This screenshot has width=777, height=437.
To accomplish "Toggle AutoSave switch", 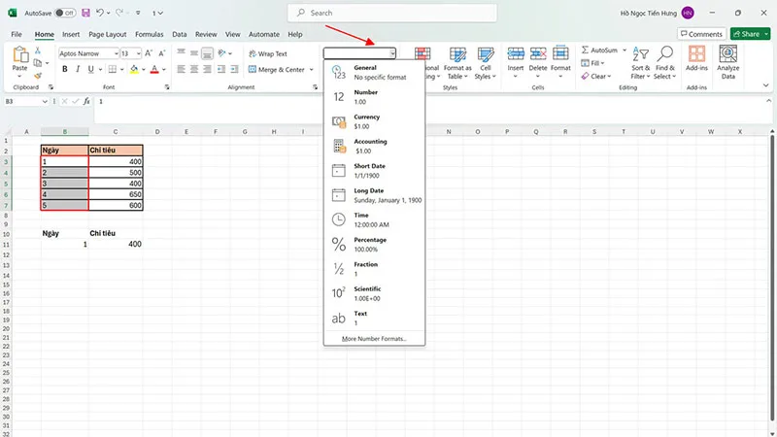I will (65, 13).
